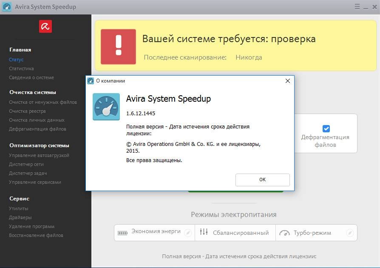Open Утилиты in sidebar
This screenshot has height=268, width=380.
(19, 208)
